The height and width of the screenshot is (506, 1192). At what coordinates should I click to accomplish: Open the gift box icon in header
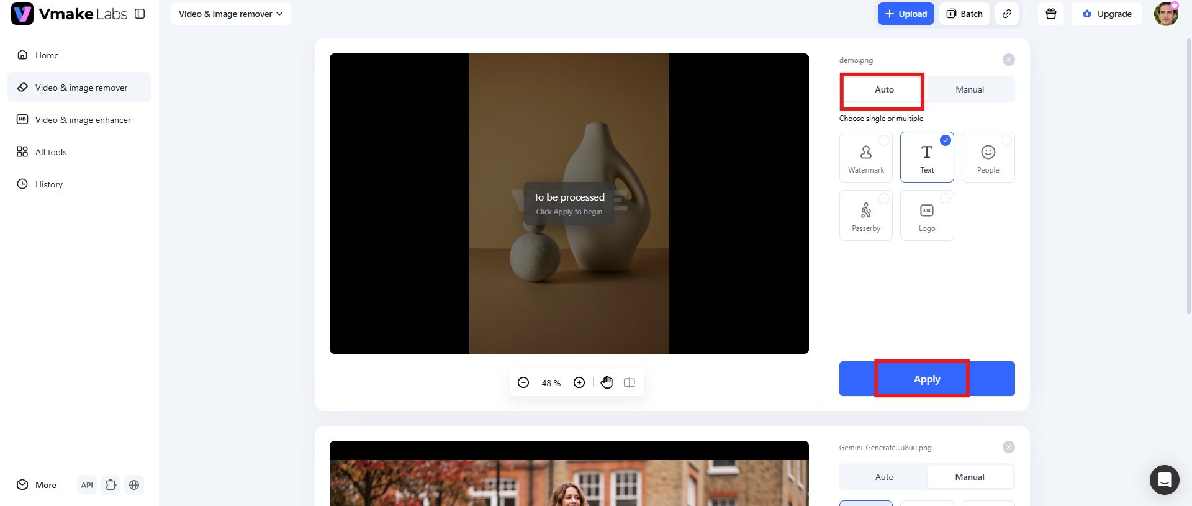[1051, 14]
